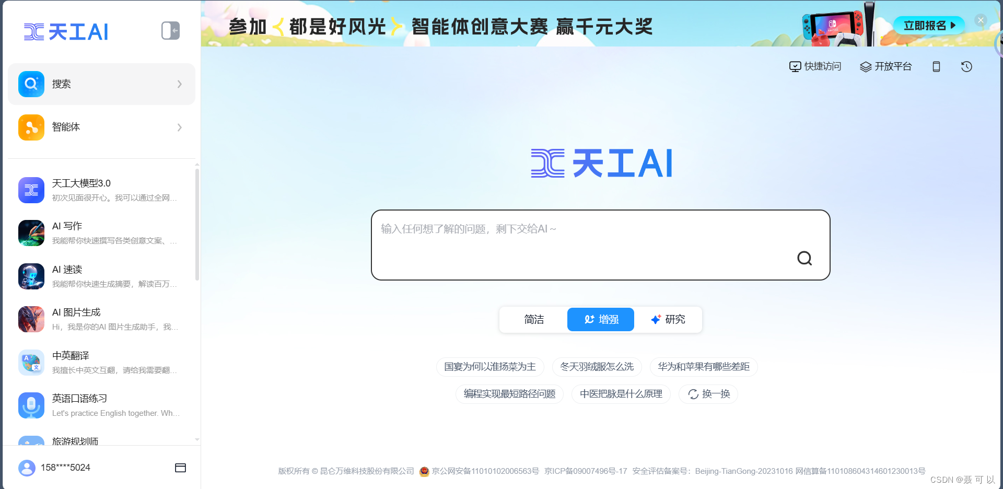Open history via the clock icon
The image size is (1003, 489).
tap(966, 66)
